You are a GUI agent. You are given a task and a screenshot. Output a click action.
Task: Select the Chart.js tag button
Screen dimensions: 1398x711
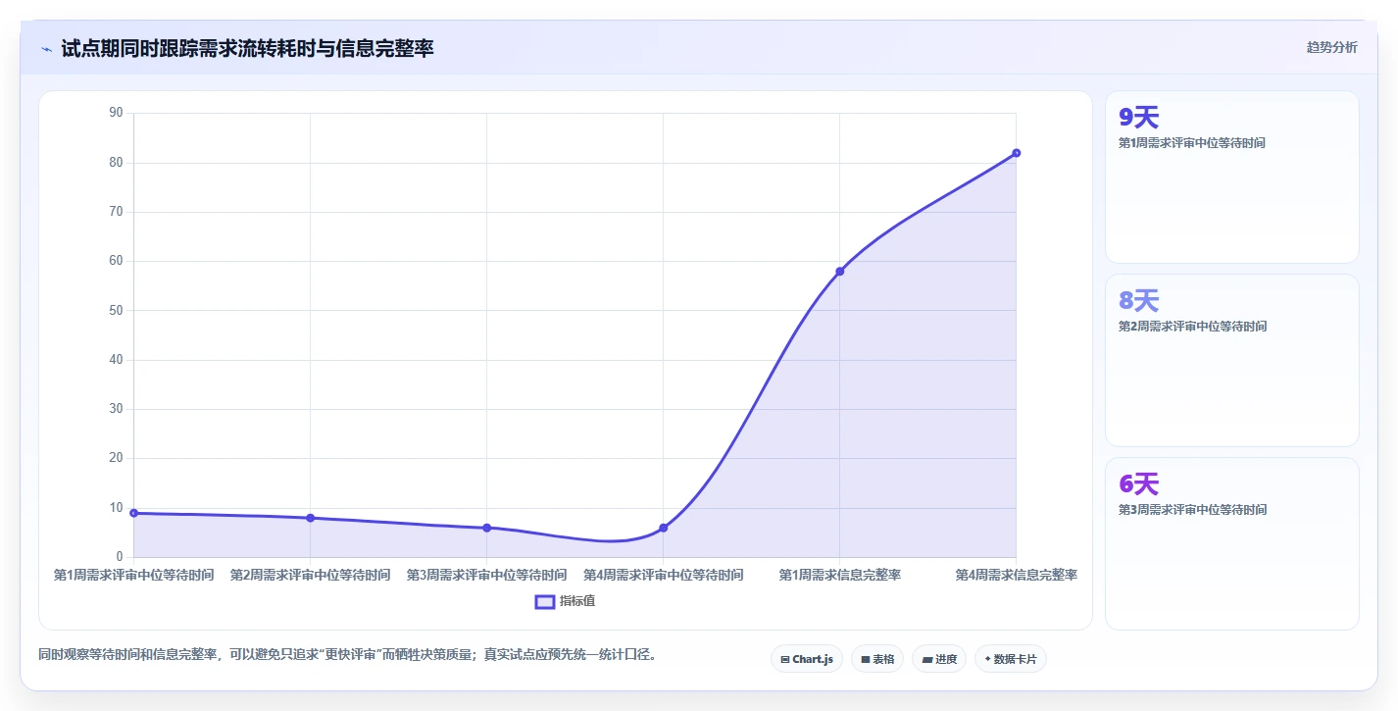807,659
